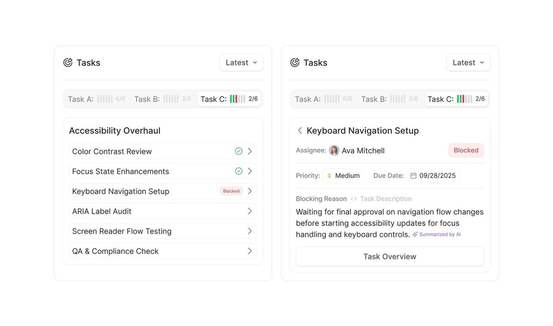The height and width of the screenshot is (326, 553).
Task: Open the Latest dropdown in right panel
Action: [468, 62]
